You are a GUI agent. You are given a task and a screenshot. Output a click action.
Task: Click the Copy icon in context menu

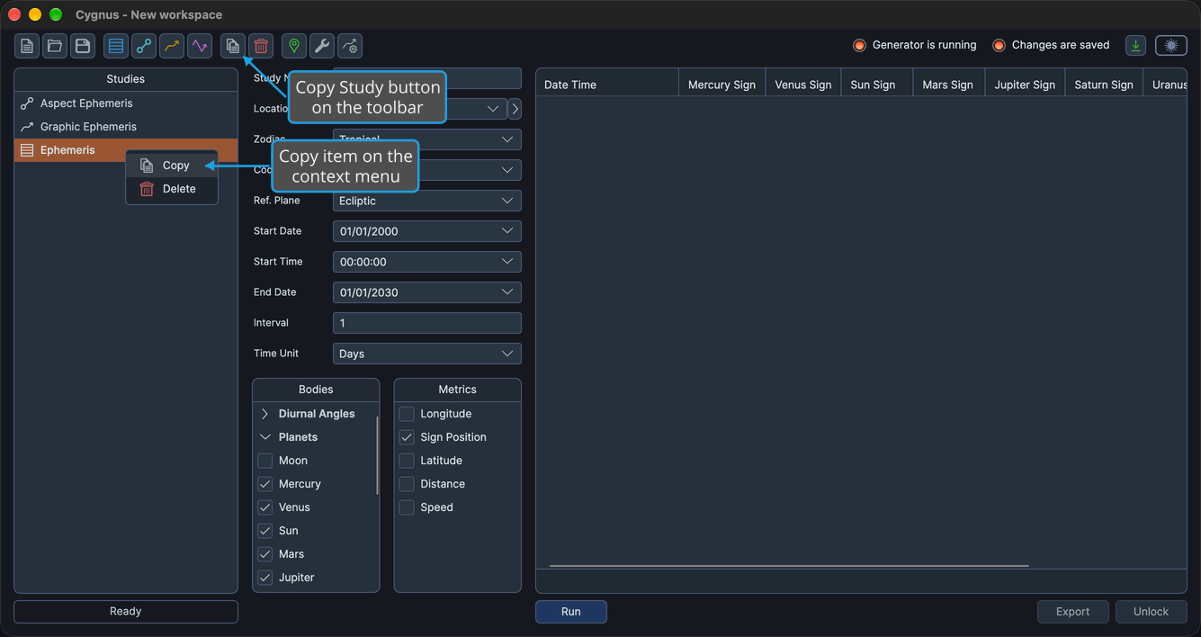click(147, 166)
